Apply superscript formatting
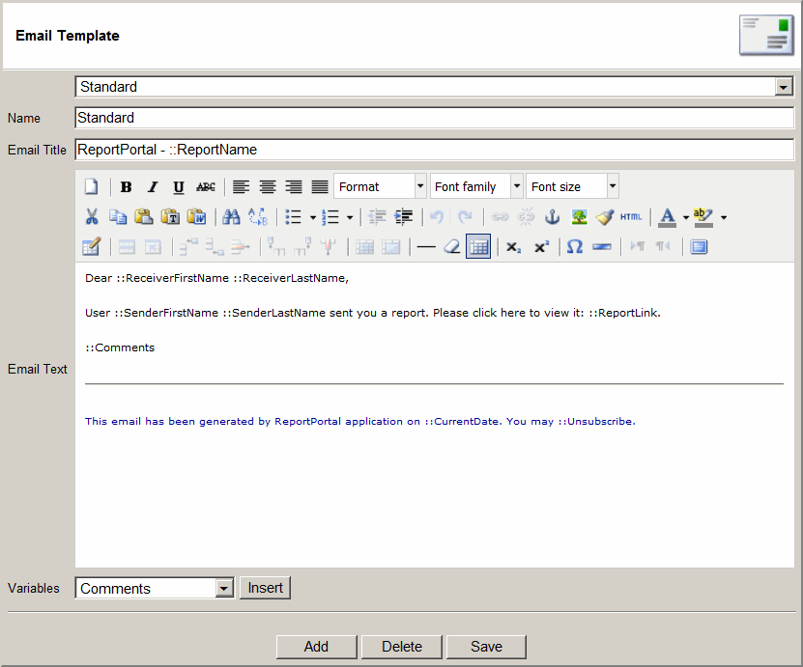Image resolution: width=803 pixels, height=667 pixels. click(x=541, y=247)
